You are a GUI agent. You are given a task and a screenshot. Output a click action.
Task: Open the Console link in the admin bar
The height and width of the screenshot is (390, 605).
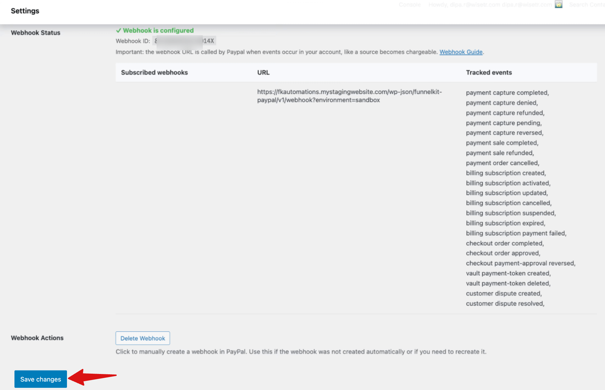(x=409, y=5)
